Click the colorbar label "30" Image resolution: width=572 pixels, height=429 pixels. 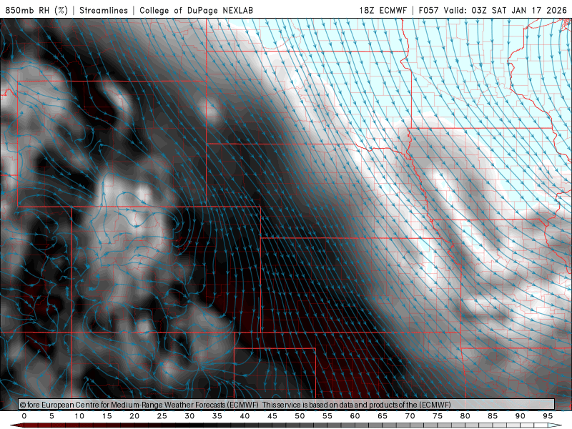click(189, 416)
